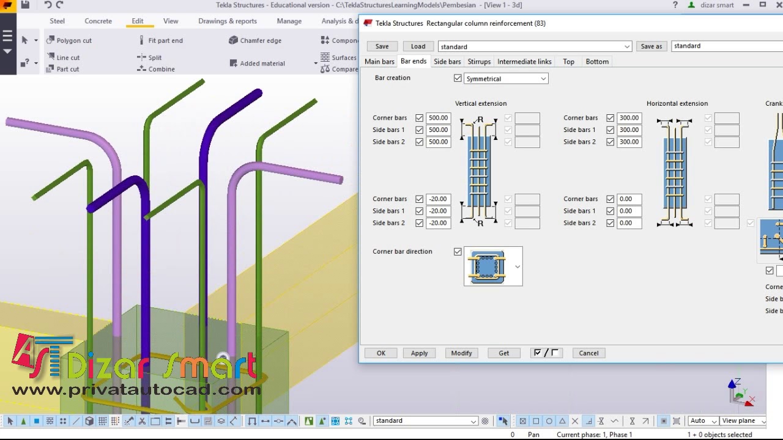This screenshot has width=783, height=440.
Task: Uncheck Corner bars 300.00 horizontal extension checkbox
Action: (x=610, y=118)
